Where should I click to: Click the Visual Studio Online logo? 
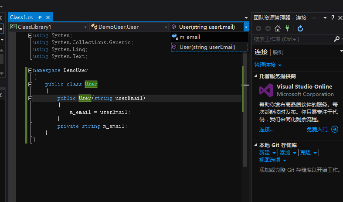(266, 90)
